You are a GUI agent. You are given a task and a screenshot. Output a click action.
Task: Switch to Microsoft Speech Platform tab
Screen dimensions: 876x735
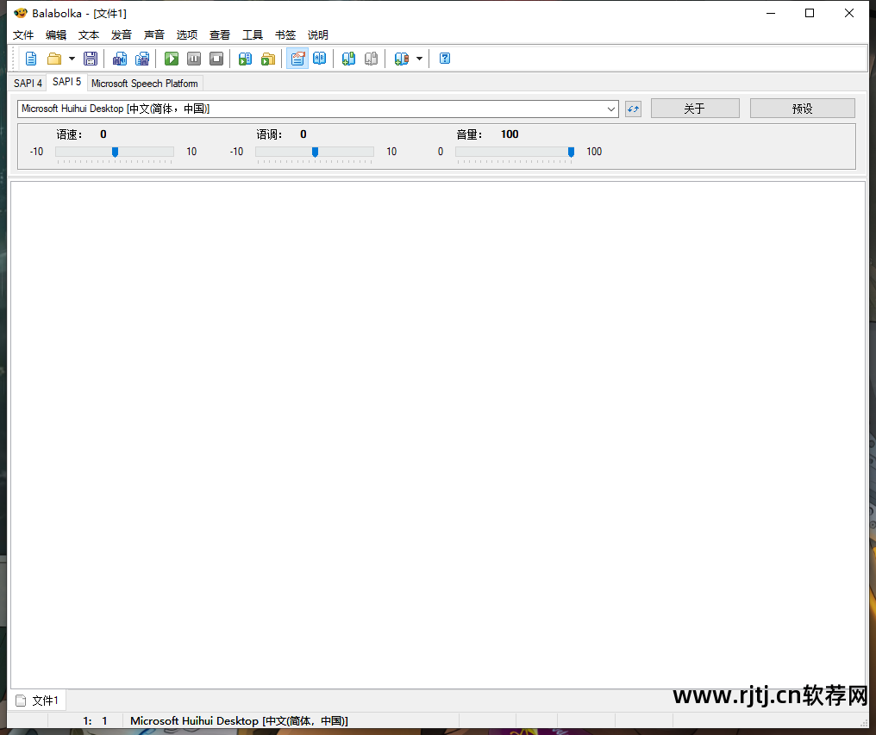coord(145,84)
